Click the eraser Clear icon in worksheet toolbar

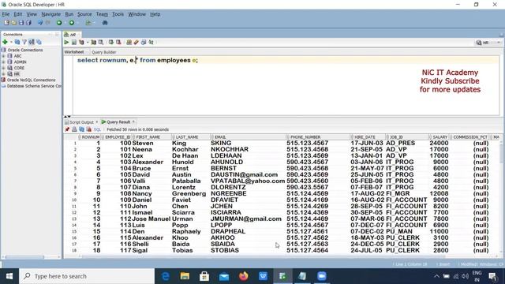[x=137, y=42]
